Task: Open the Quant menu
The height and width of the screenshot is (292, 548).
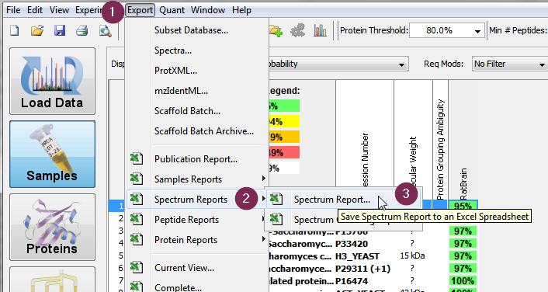Action: click(172, 10)
